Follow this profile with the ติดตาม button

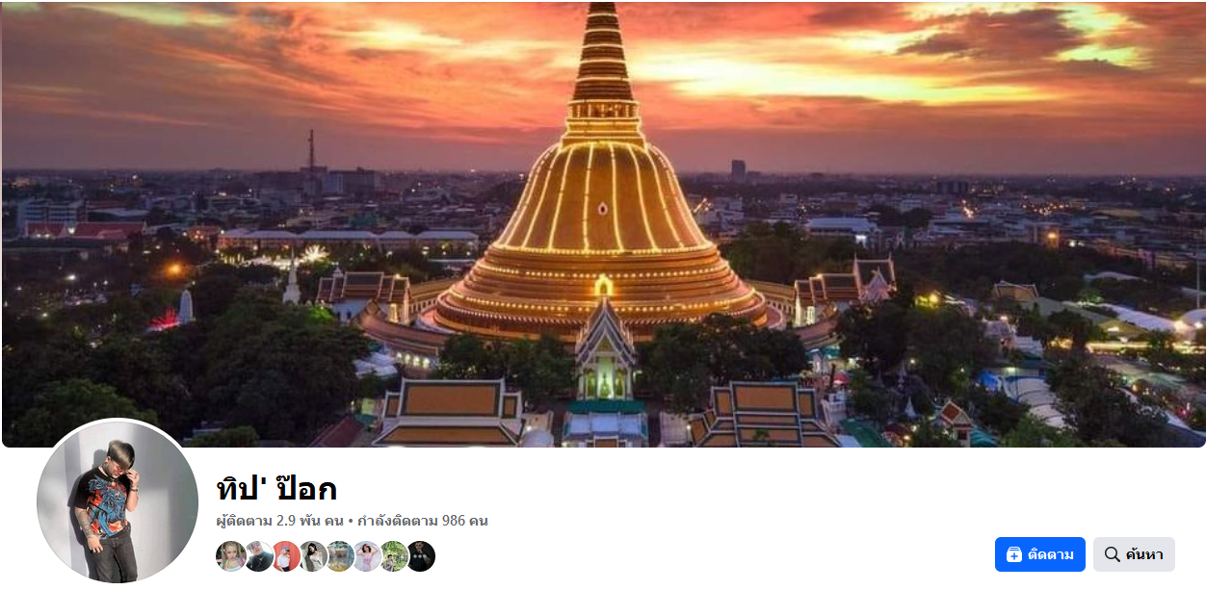click(x=1040, y=554)
